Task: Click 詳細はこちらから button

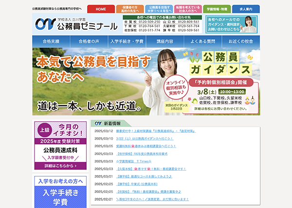Action: (60, 166)
